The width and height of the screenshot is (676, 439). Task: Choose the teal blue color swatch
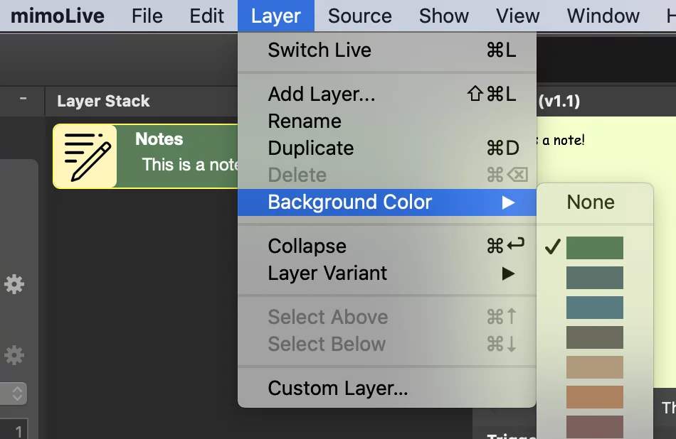tap(594, 308)
